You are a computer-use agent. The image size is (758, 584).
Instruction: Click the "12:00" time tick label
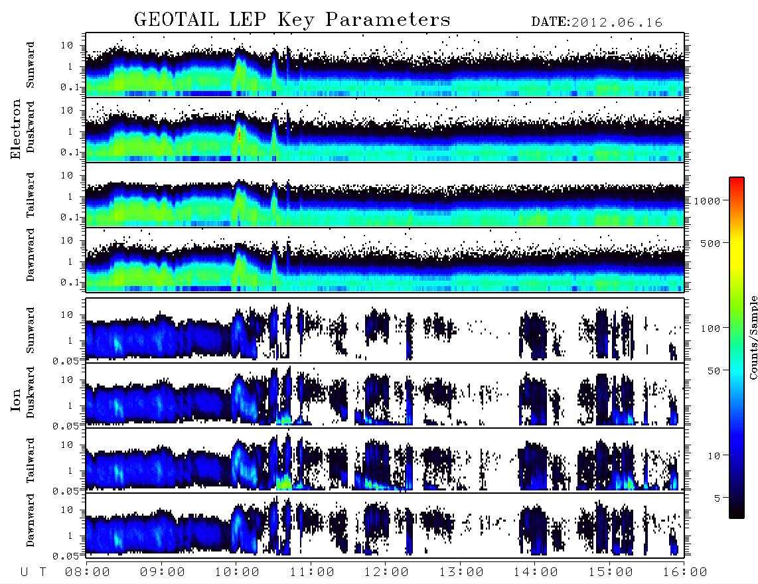386,573
